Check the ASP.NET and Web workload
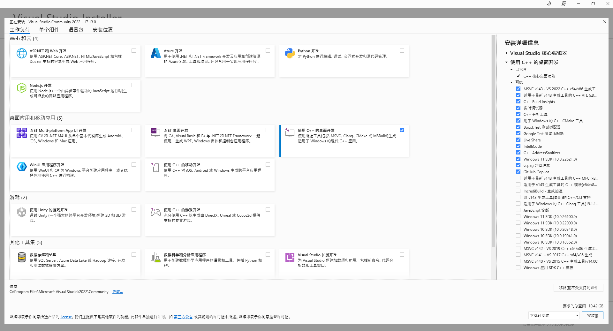 click(134, 51)
